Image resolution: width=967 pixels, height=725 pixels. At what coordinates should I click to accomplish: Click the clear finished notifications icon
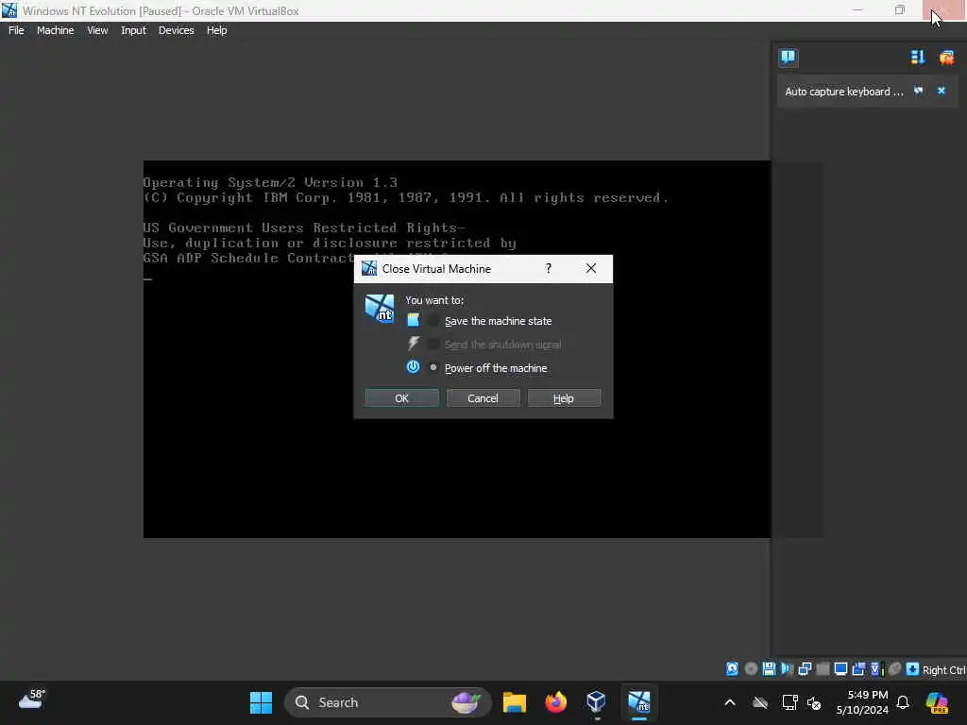coord(946,58)
